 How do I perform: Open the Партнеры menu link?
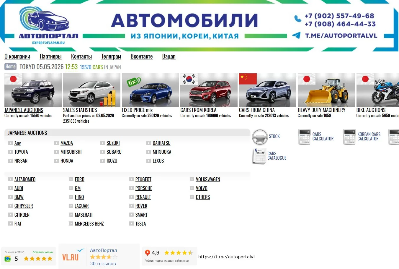click(50, 56)
